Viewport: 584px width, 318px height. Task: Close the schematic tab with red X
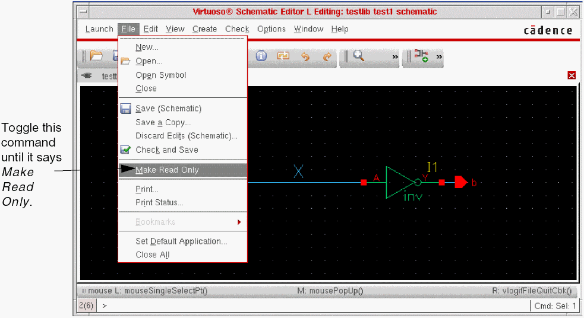(572, 75)
